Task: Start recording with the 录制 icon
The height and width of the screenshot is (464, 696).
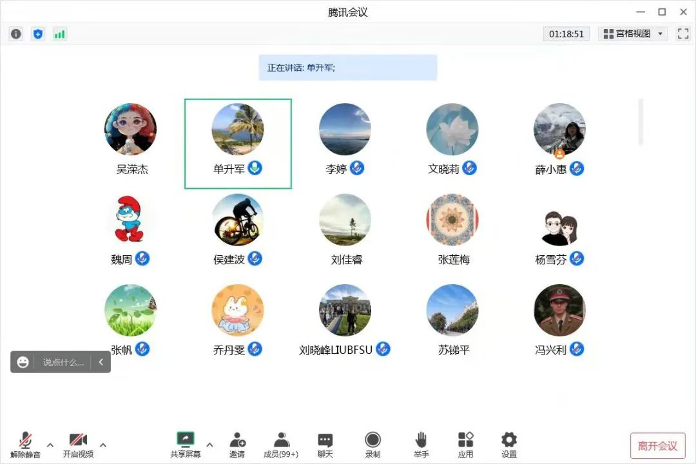Action: click(372, 444)
